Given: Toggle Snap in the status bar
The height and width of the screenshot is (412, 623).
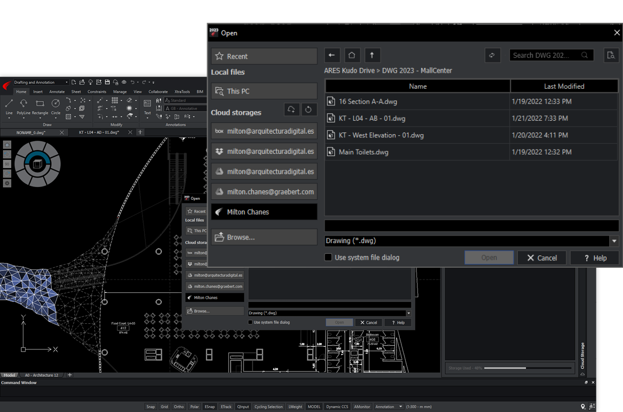Looking at the screenshot, I should click(151, 407).
